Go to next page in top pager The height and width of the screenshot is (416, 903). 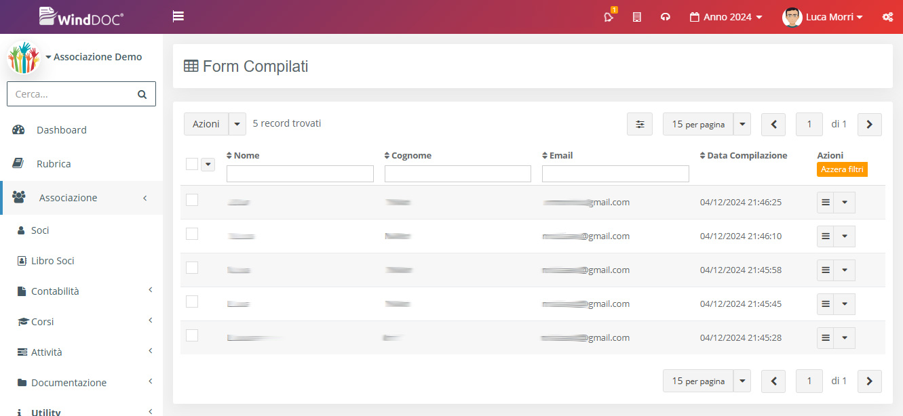tap(870, 124)
